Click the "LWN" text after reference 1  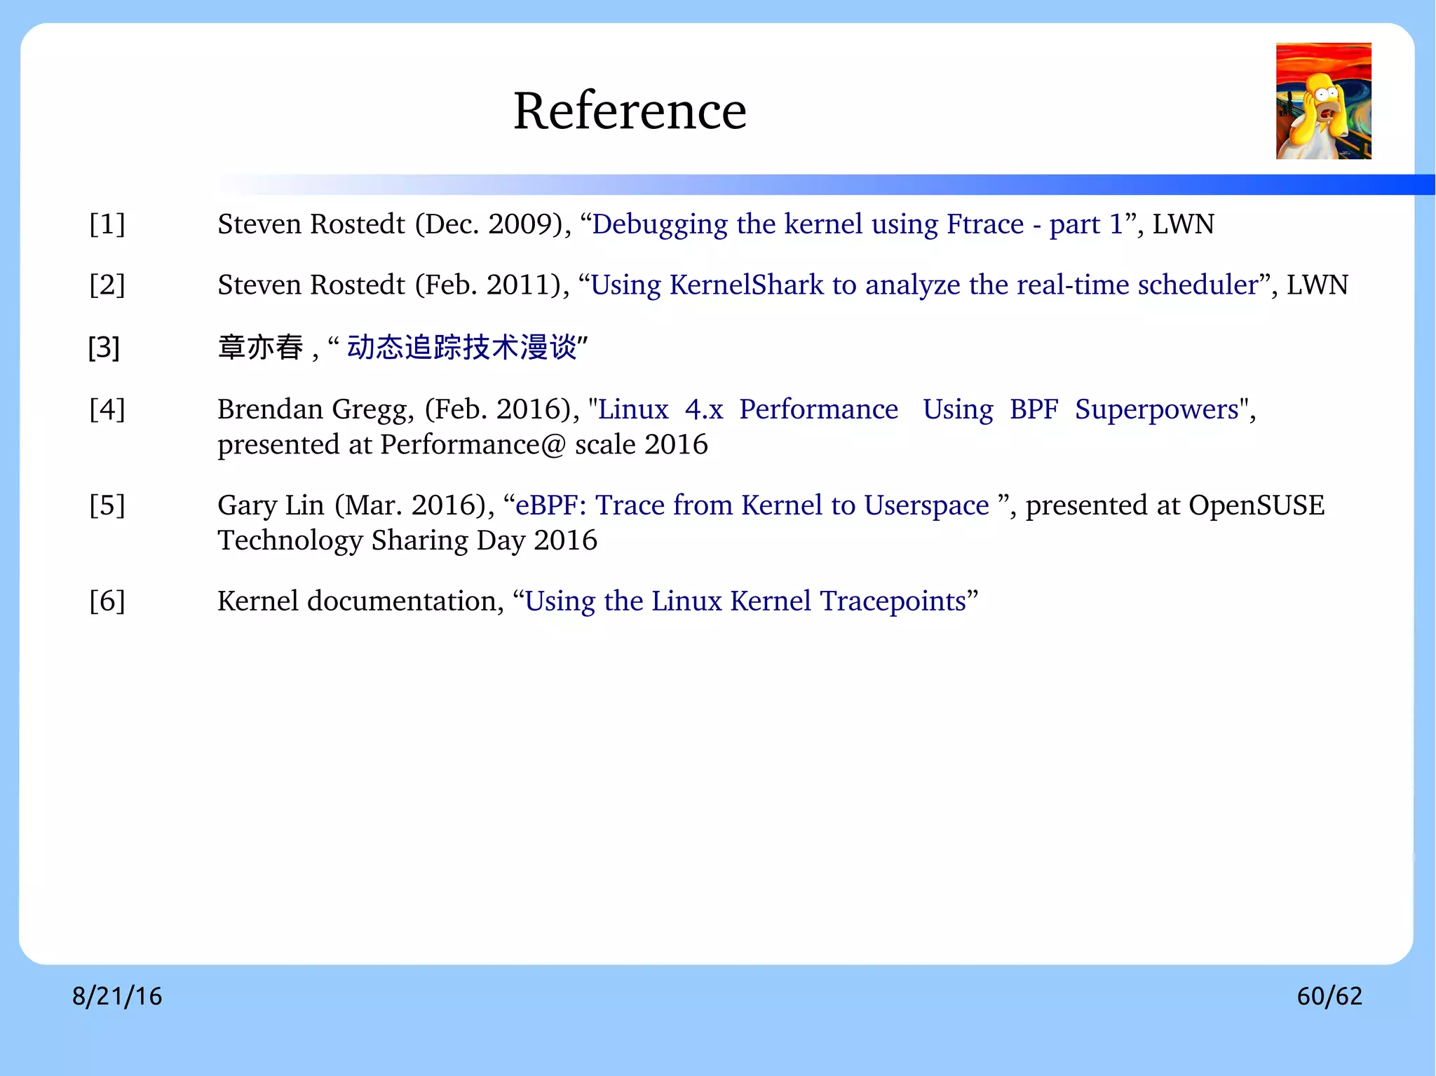(x=1184, y=224)
